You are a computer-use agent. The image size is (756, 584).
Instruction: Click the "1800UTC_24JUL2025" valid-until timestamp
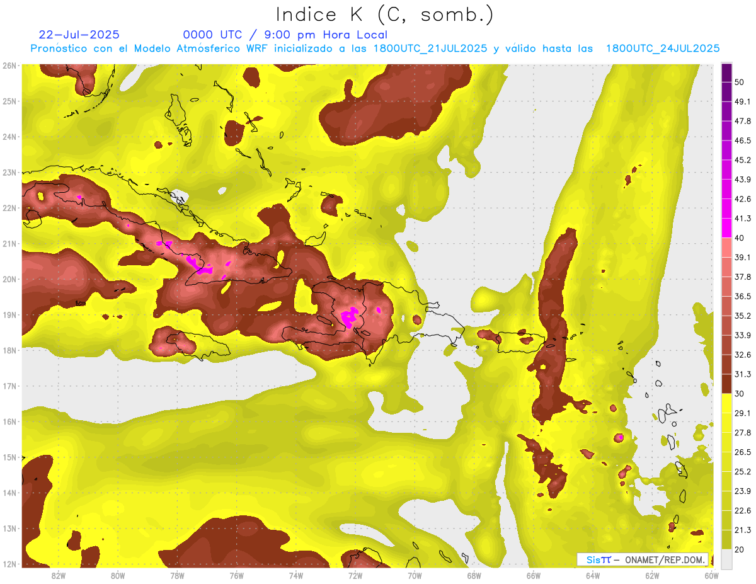[x=663, y=49]
